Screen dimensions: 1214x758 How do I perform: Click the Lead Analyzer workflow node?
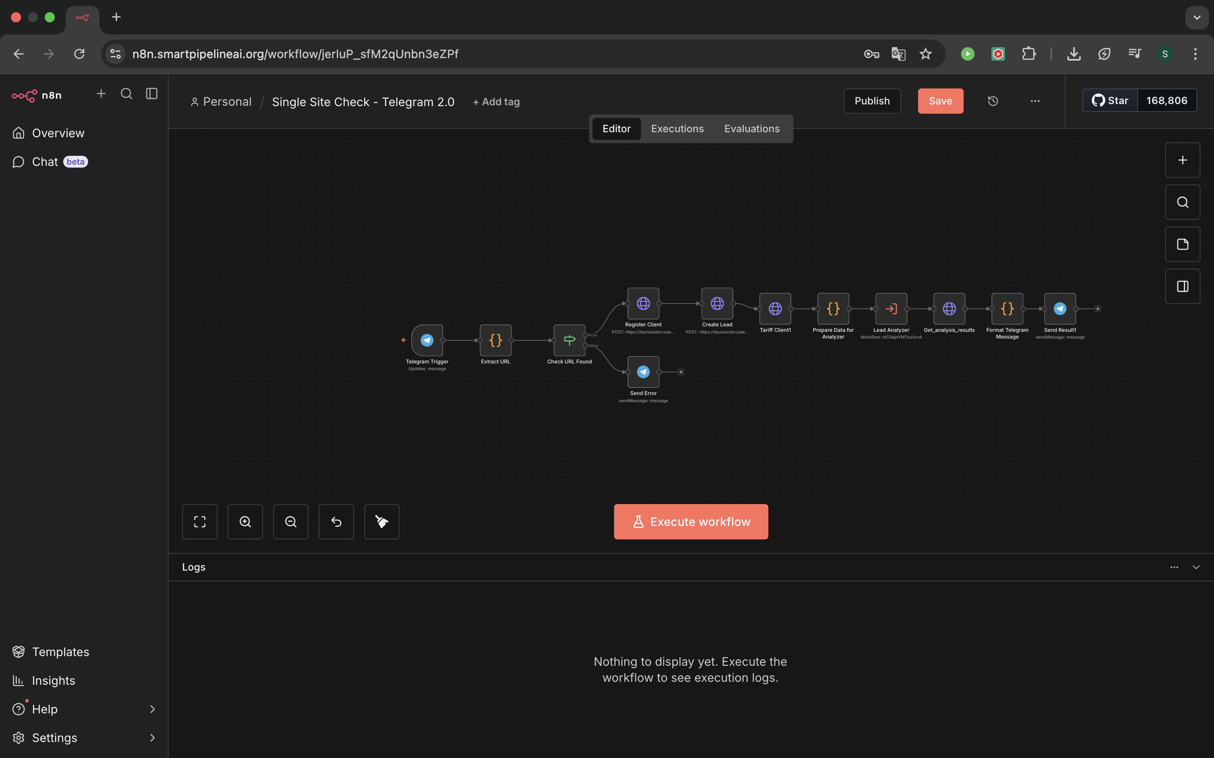(891, 309)
